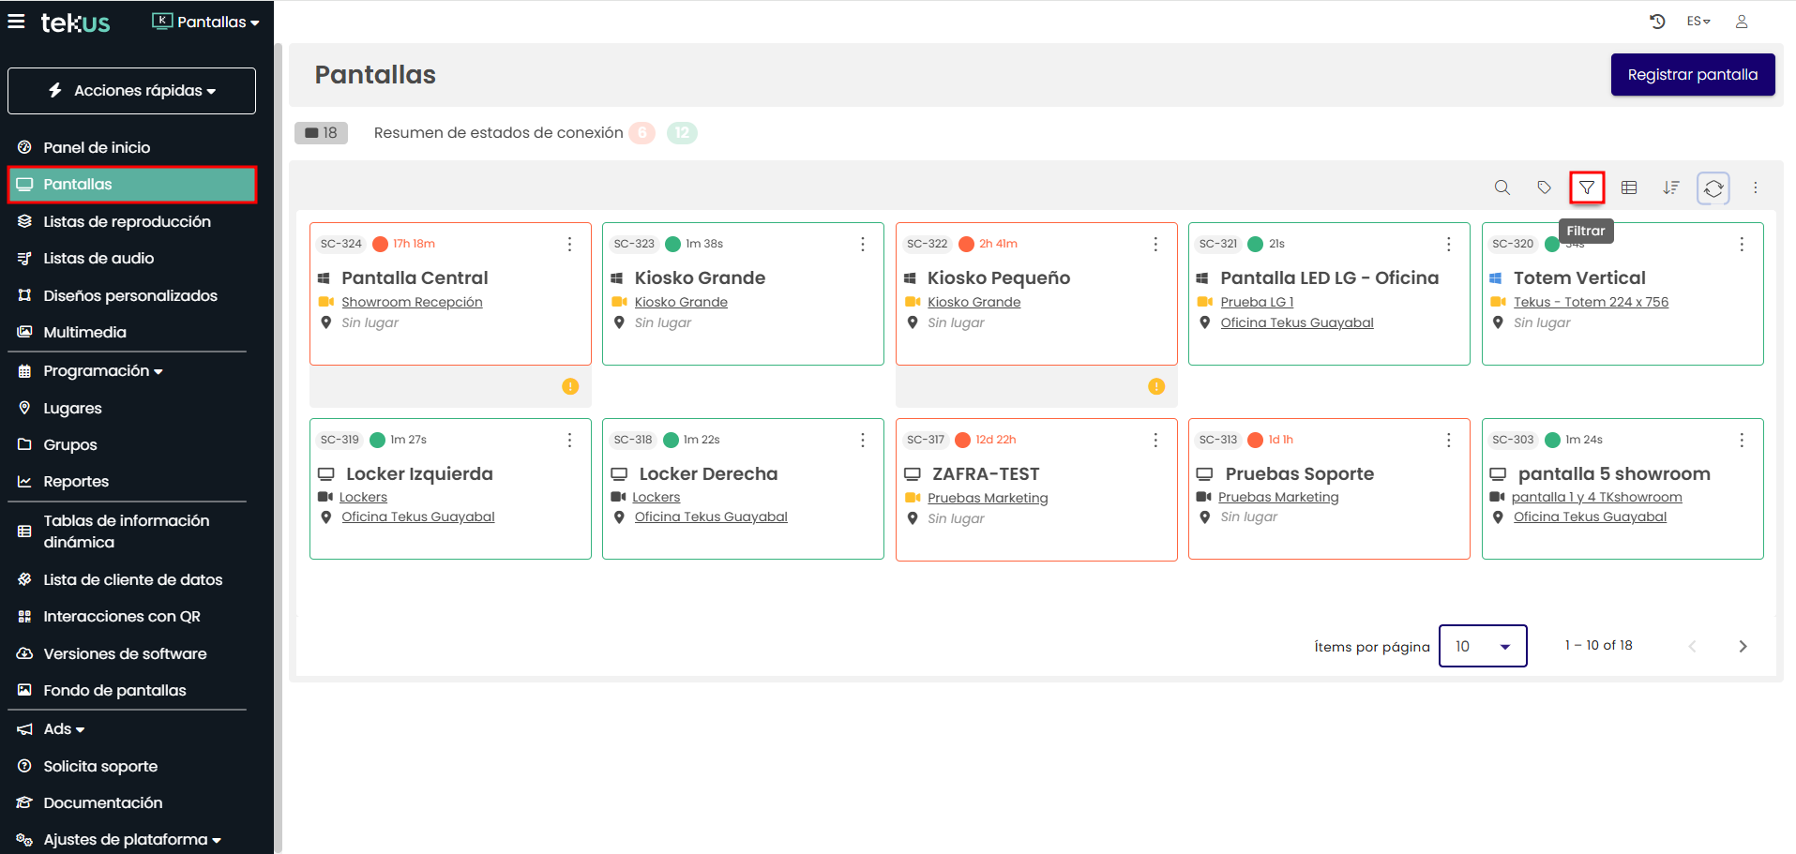Open the sort order icon

pos(1670,187)
